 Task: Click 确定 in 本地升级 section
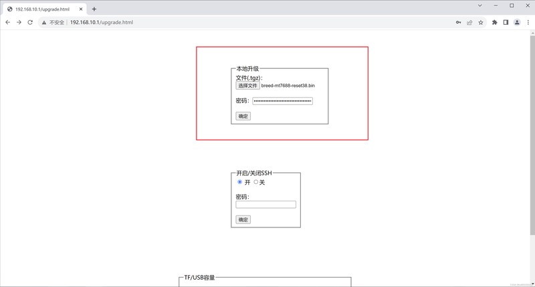coord(243,116)
